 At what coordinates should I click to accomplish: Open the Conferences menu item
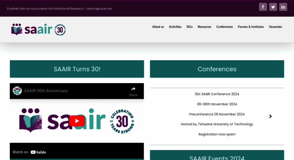click(x=224, y=27)
